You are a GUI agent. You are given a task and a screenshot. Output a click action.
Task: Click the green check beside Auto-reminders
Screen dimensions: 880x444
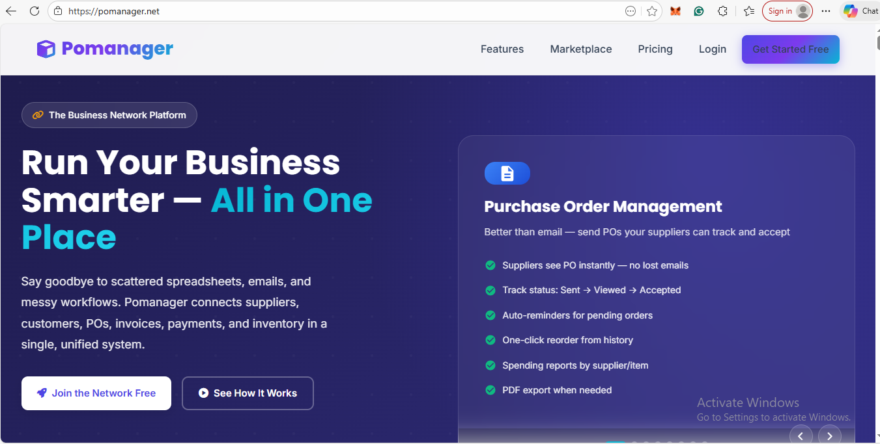(490, 315)
